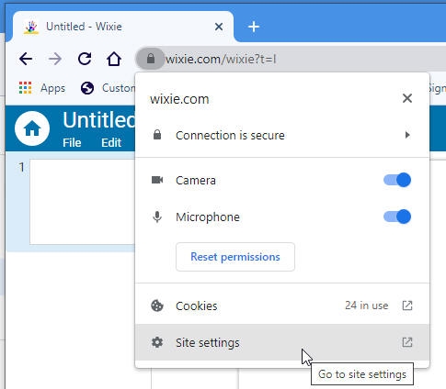Close the Untitled - Wixie tab
This screenshot has height=389, width=446.
coord(219,27)
